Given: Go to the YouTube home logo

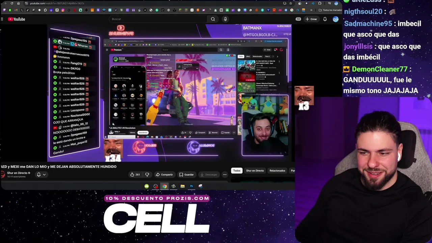Looking at the screenshot, I should (17, 19).
